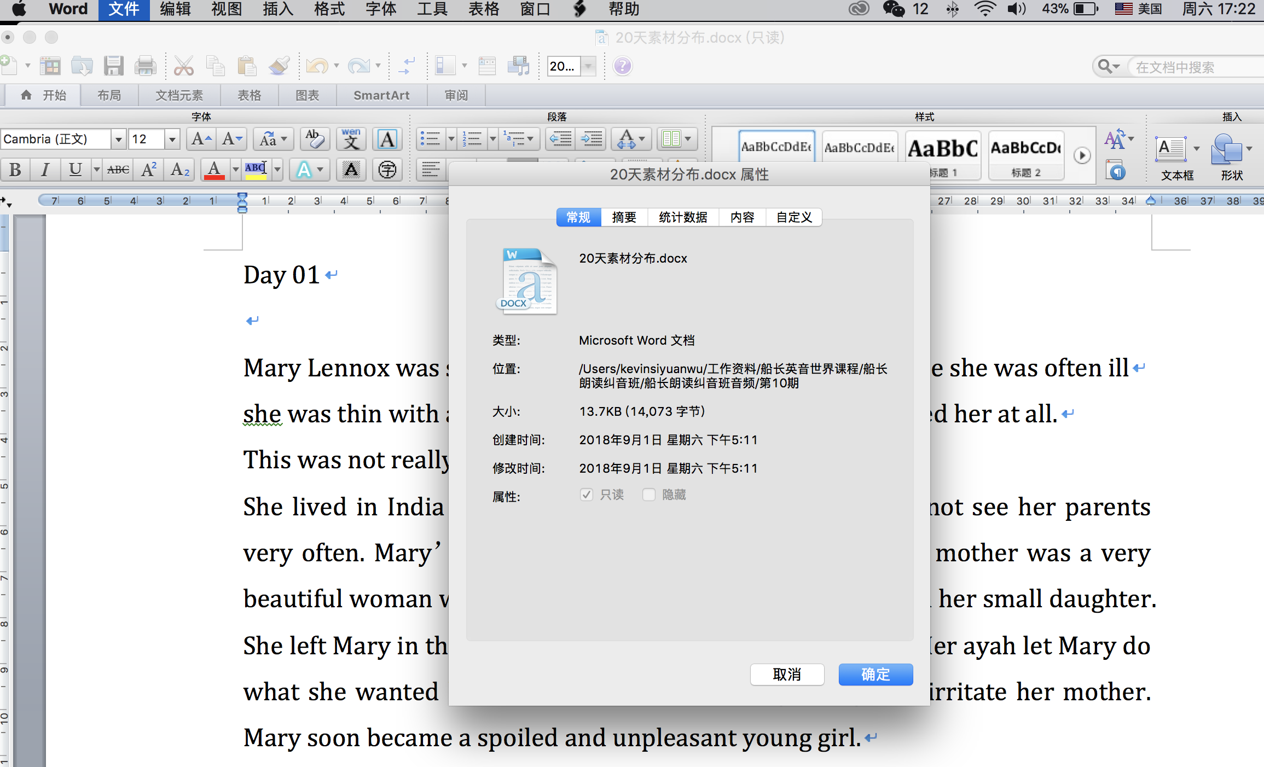Click the phonetic guide wen icon

[x=351, y=139]
